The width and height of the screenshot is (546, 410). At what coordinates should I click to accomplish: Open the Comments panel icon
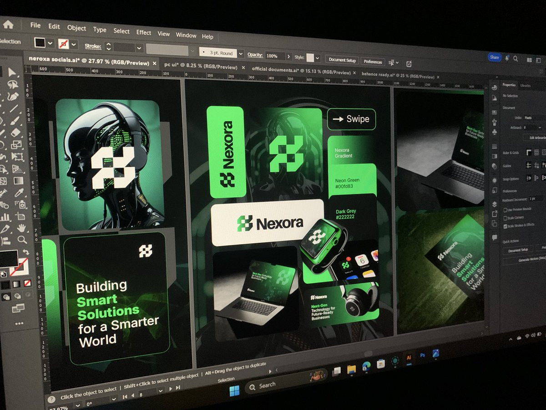click(494, 238)
